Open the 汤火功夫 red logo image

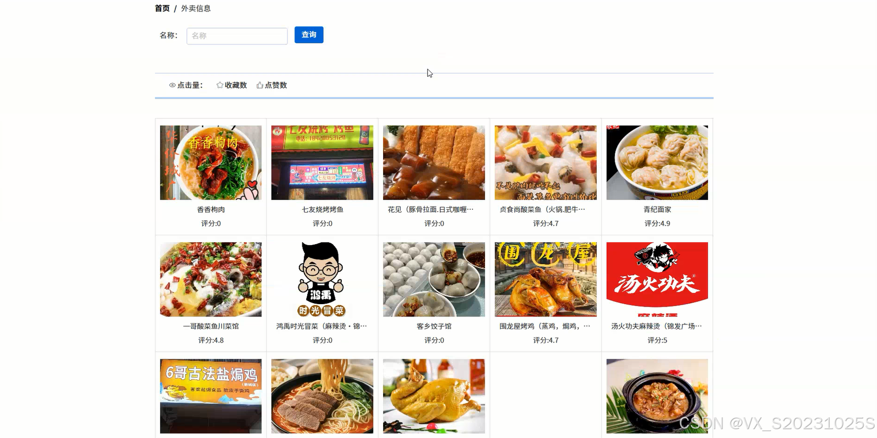[657, 279]
